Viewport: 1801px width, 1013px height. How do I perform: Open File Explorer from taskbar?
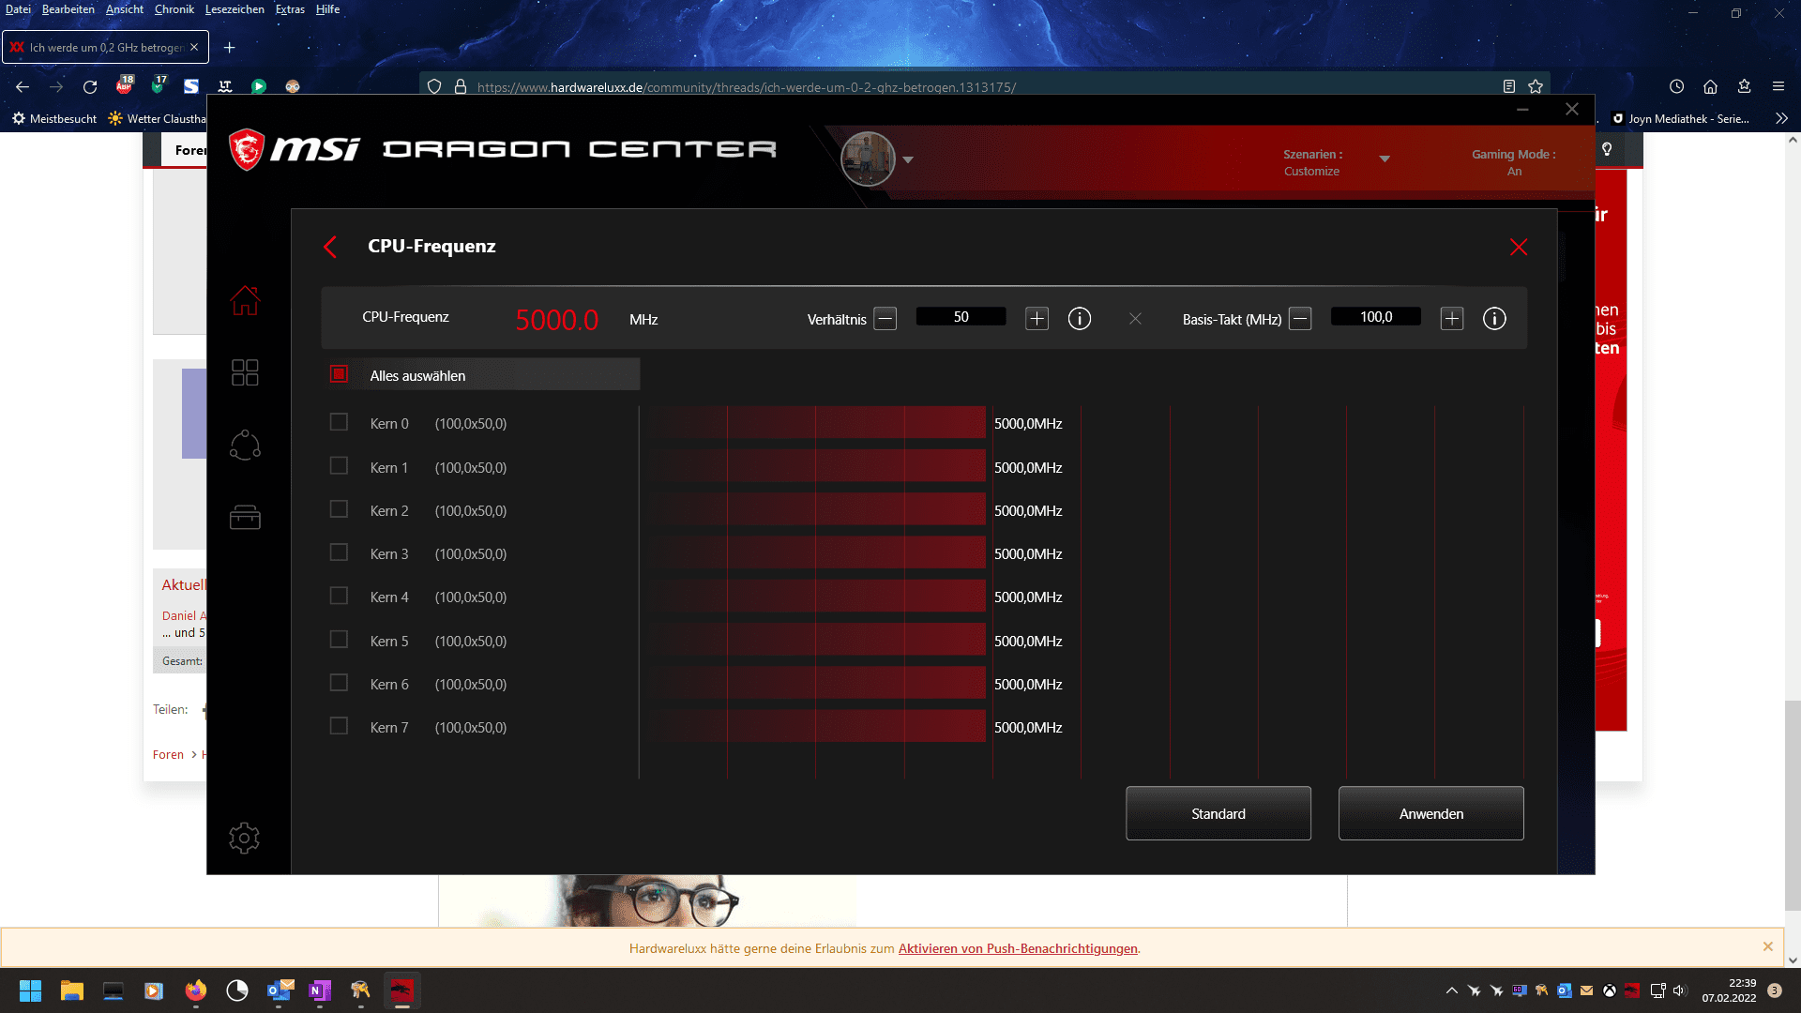(x=72, y=990)
